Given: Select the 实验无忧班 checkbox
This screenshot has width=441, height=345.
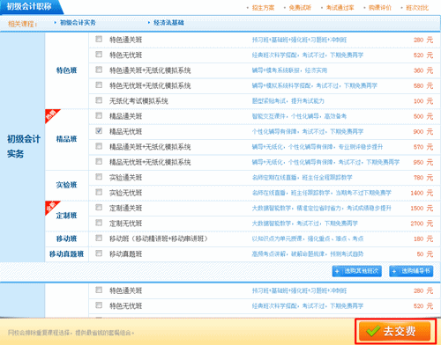Looking at the screenshot, I should click(99, 192).
